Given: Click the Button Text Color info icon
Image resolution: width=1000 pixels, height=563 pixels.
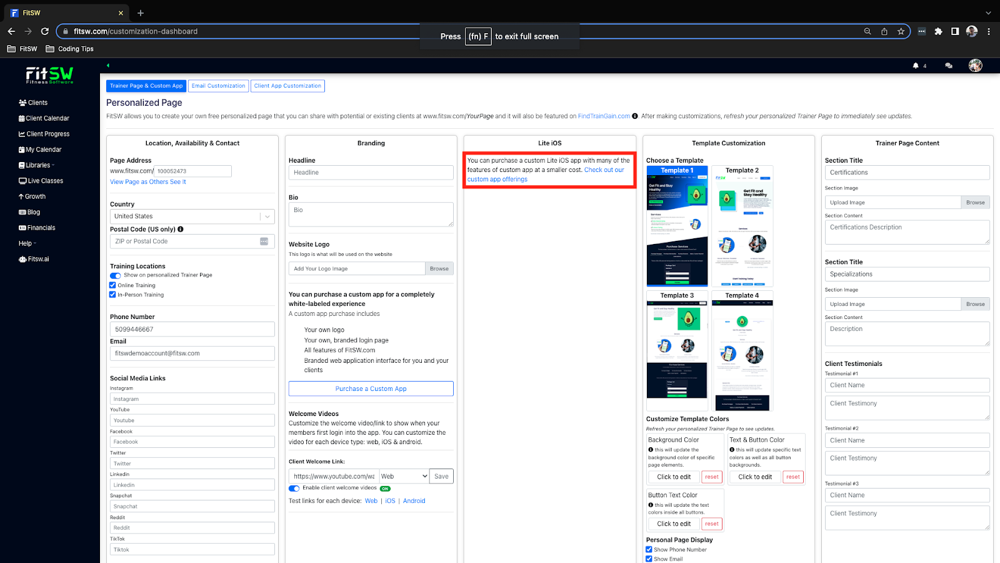Looking at the screenshot, I should tap(651, 505).
